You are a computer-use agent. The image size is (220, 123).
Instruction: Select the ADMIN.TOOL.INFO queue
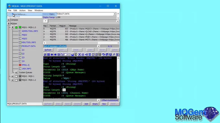pyautogui.click(x=30, y=31)
